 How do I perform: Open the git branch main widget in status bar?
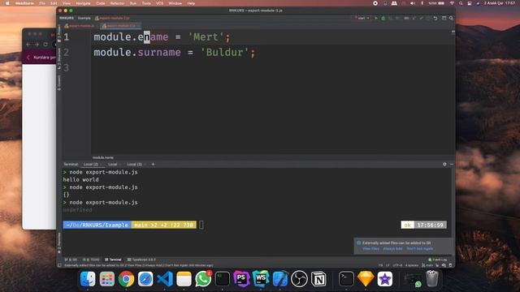click(427, 265)
